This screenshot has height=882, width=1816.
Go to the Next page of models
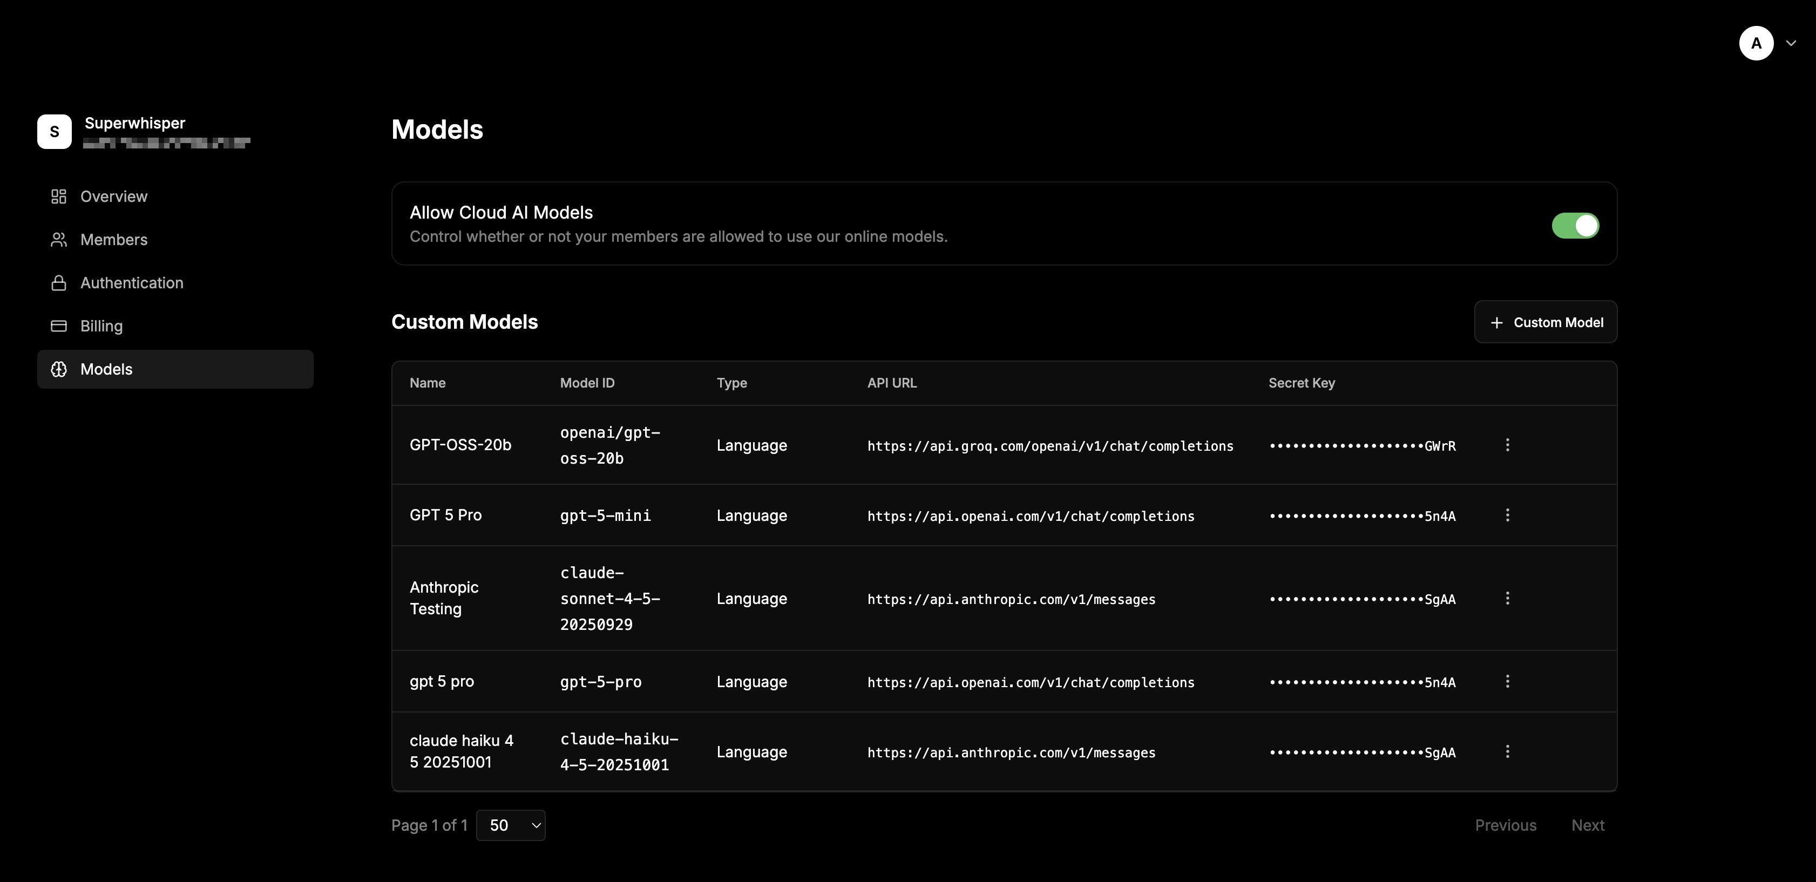click(x=1588, y=825)
